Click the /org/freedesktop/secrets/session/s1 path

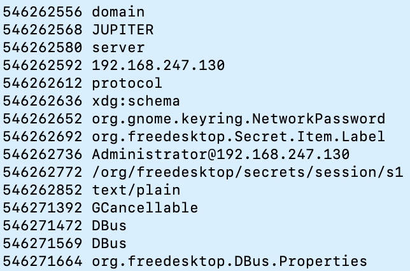pos(247,172)
